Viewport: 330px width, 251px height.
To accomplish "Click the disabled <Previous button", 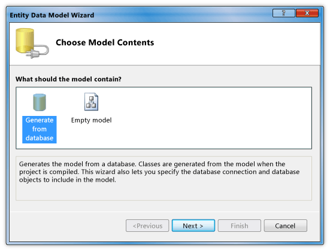I will coord(147,226).
